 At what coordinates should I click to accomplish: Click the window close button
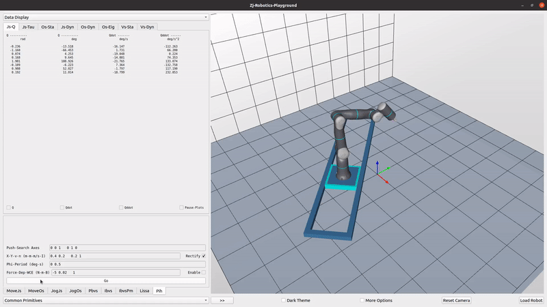(539, 5)
